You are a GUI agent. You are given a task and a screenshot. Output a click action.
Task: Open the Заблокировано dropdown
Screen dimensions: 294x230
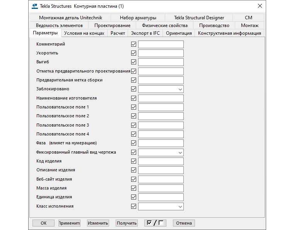click(x=161, y=89)
